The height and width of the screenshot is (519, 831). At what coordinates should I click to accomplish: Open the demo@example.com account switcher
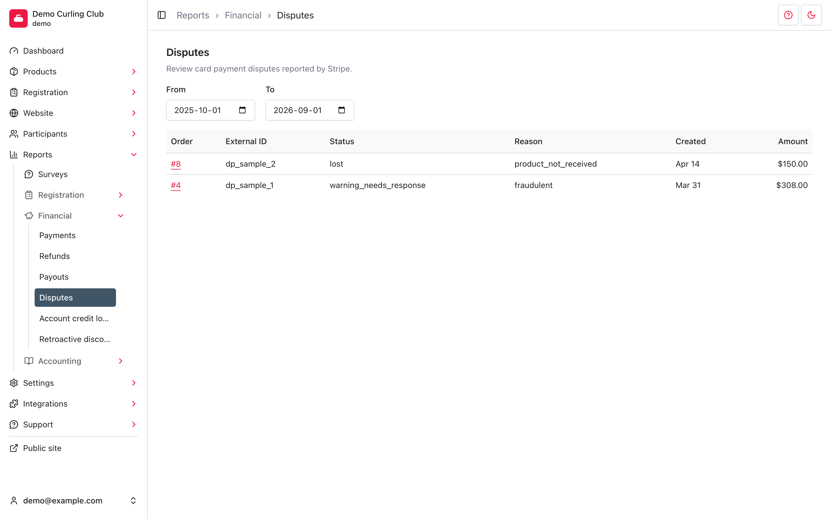(74, 501)
